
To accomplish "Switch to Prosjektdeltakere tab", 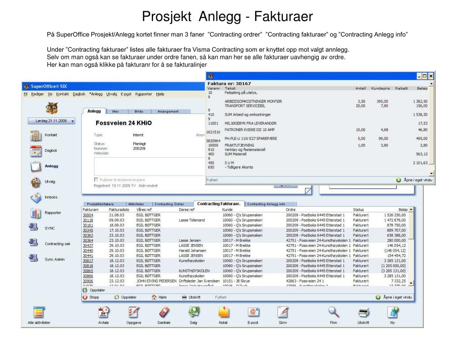I will (100, 204).
